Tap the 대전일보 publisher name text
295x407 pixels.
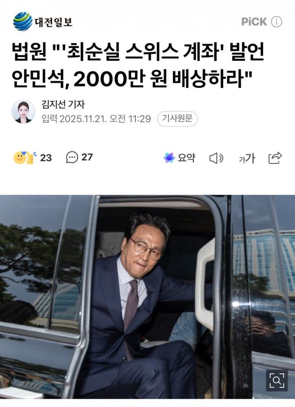[x=53, y=22]
